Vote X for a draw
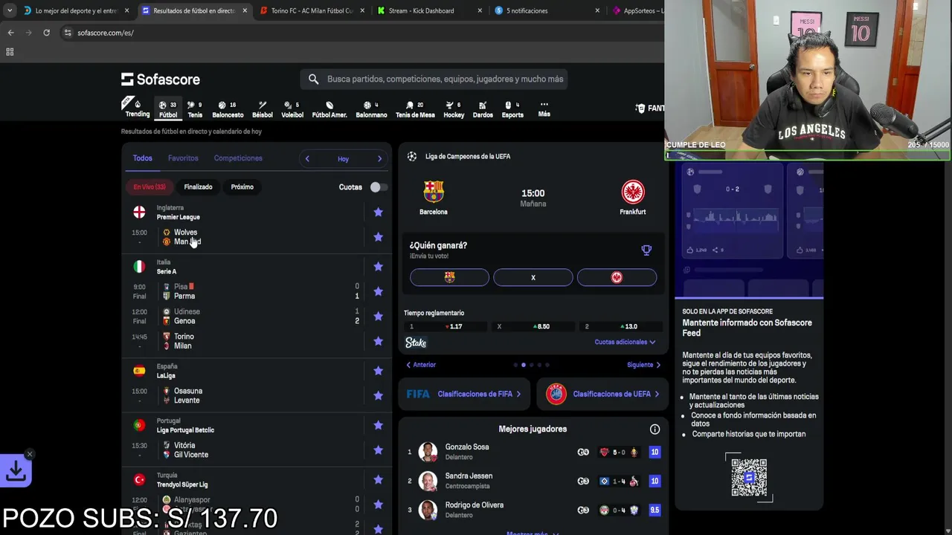This screenshot has height=535, width=952. tap(533, 277)
